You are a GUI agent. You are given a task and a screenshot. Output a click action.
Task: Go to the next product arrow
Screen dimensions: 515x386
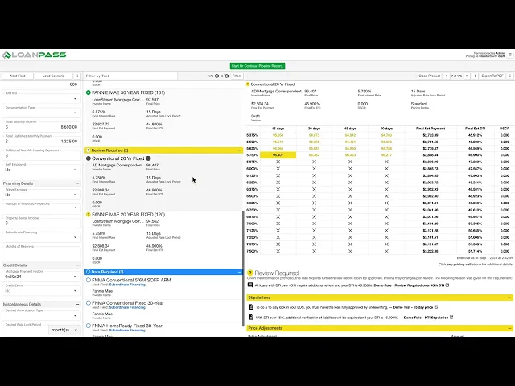pos(467,76)
